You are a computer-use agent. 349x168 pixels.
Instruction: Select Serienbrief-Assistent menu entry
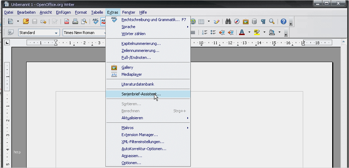tap(141, 94)
